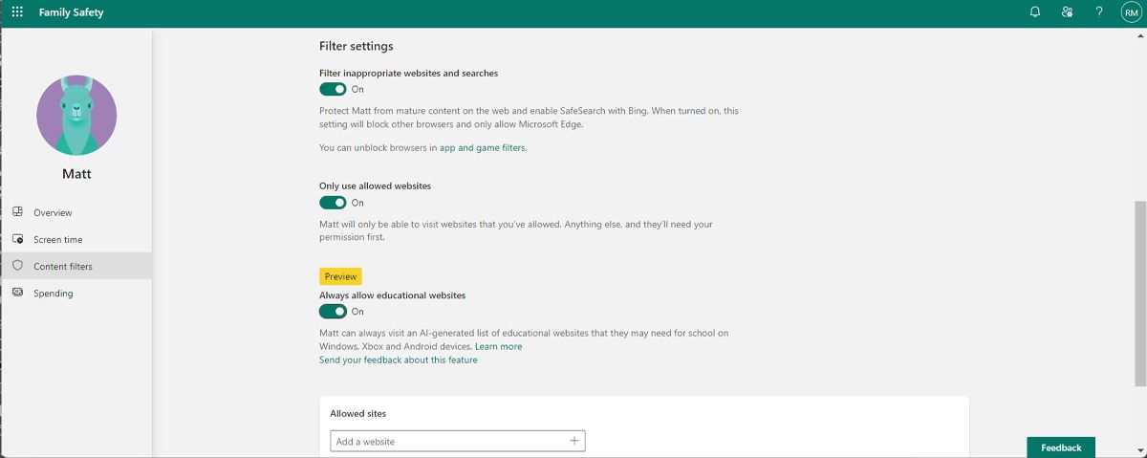
Task: Click Matt's llama profile picture
Action: (76, 115)
